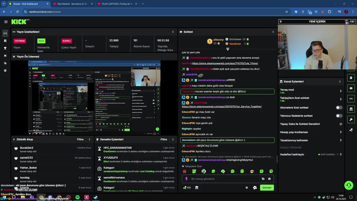Click the YAYINDA status badge
Screen dimensions: 357x201
click(20, 41)
